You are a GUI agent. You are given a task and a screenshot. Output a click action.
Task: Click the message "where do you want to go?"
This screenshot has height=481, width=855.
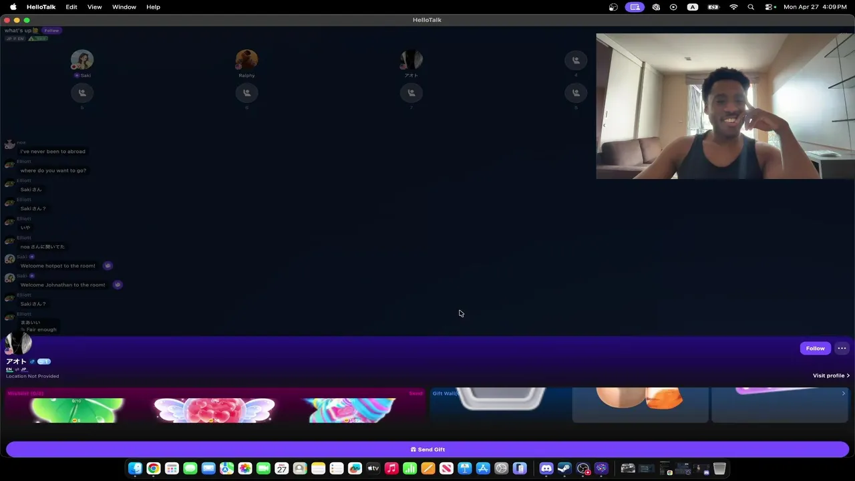click(53, 170)
